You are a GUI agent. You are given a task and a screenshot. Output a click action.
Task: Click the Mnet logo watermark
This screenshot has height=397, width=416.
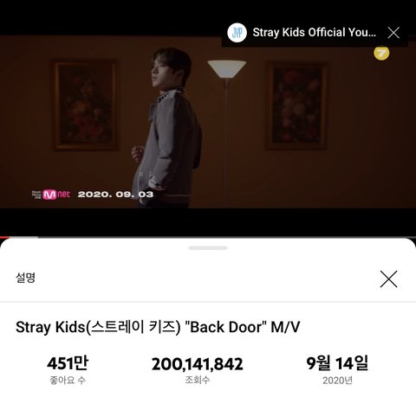point(51,195)
